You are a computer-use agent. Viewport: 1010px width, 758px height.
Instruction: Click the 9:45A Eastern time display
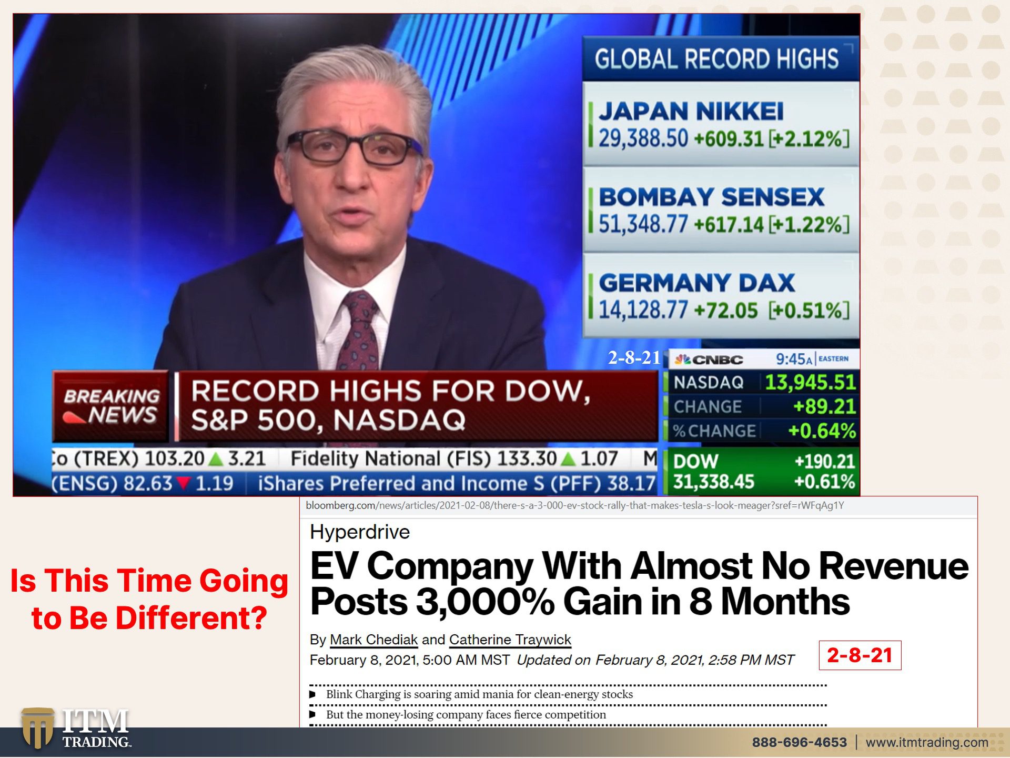[x=812, y=359]
